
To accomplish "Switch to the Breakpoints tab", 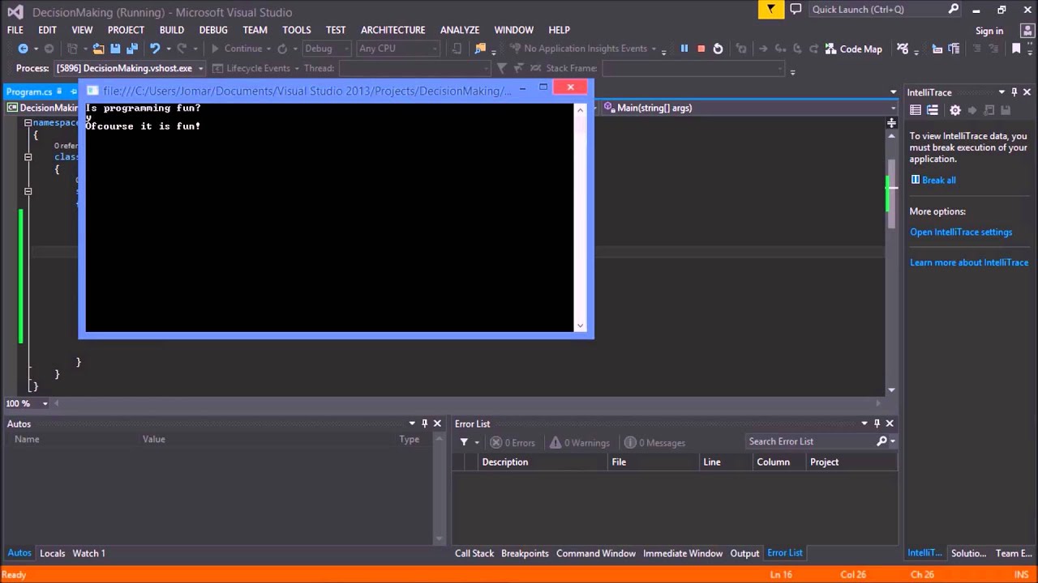I will point(525,553).
